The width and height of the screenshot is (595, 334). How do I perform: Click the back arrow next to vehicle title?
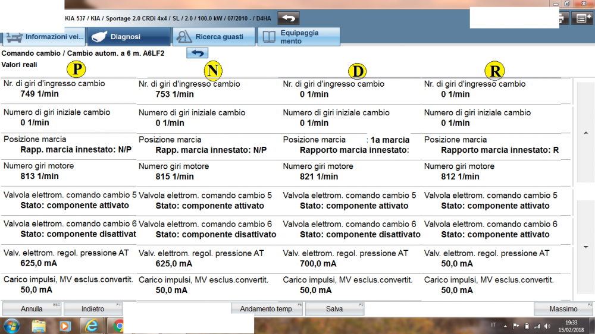click(289, 18)
